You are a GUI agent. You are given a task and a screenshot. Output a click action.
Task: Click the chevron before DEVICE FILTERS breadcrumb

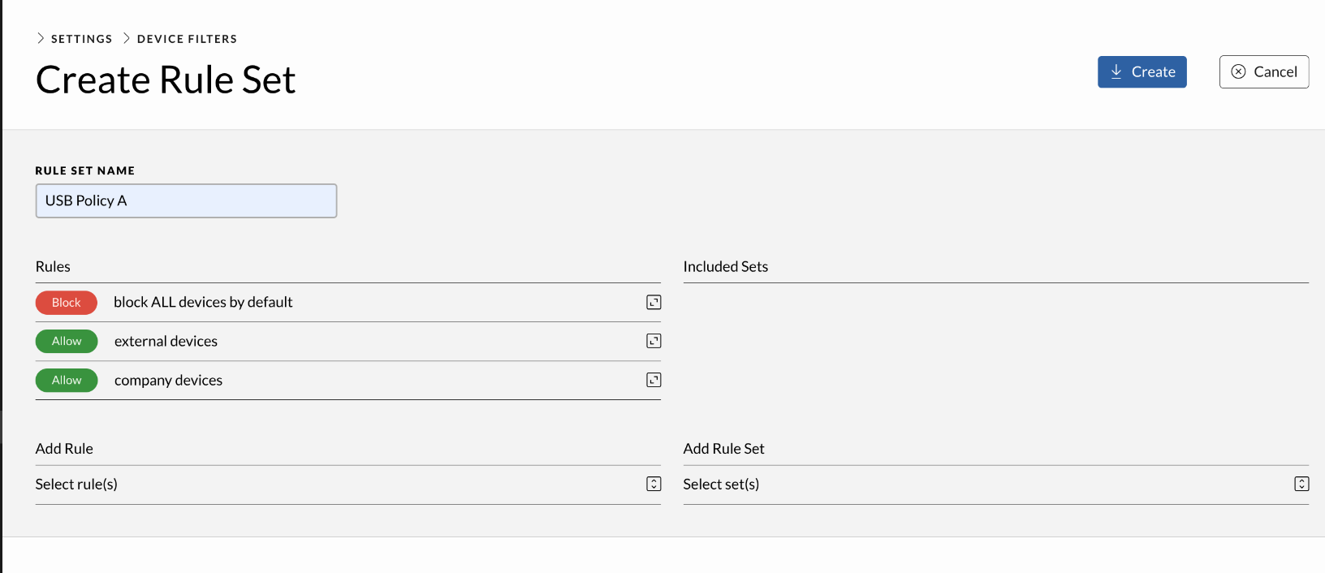127,38
